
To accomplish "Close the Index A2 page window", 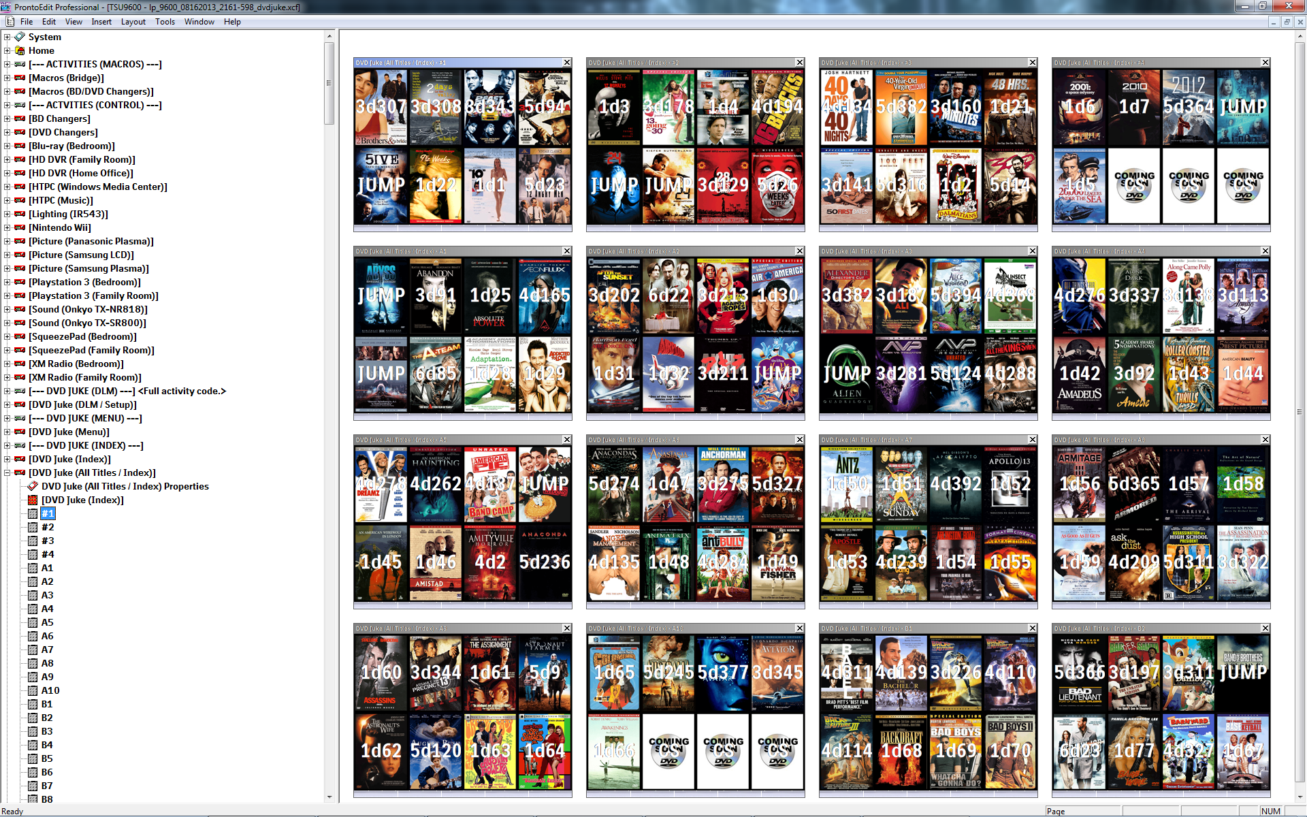I will pyautogui.click(x=799, y=251).
